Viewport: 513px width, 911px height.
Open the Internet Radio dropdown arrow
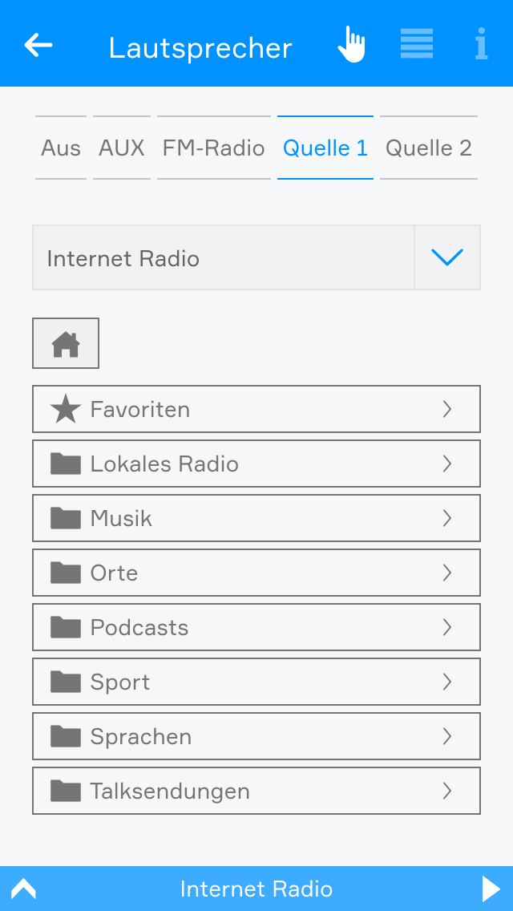point(447,257)
